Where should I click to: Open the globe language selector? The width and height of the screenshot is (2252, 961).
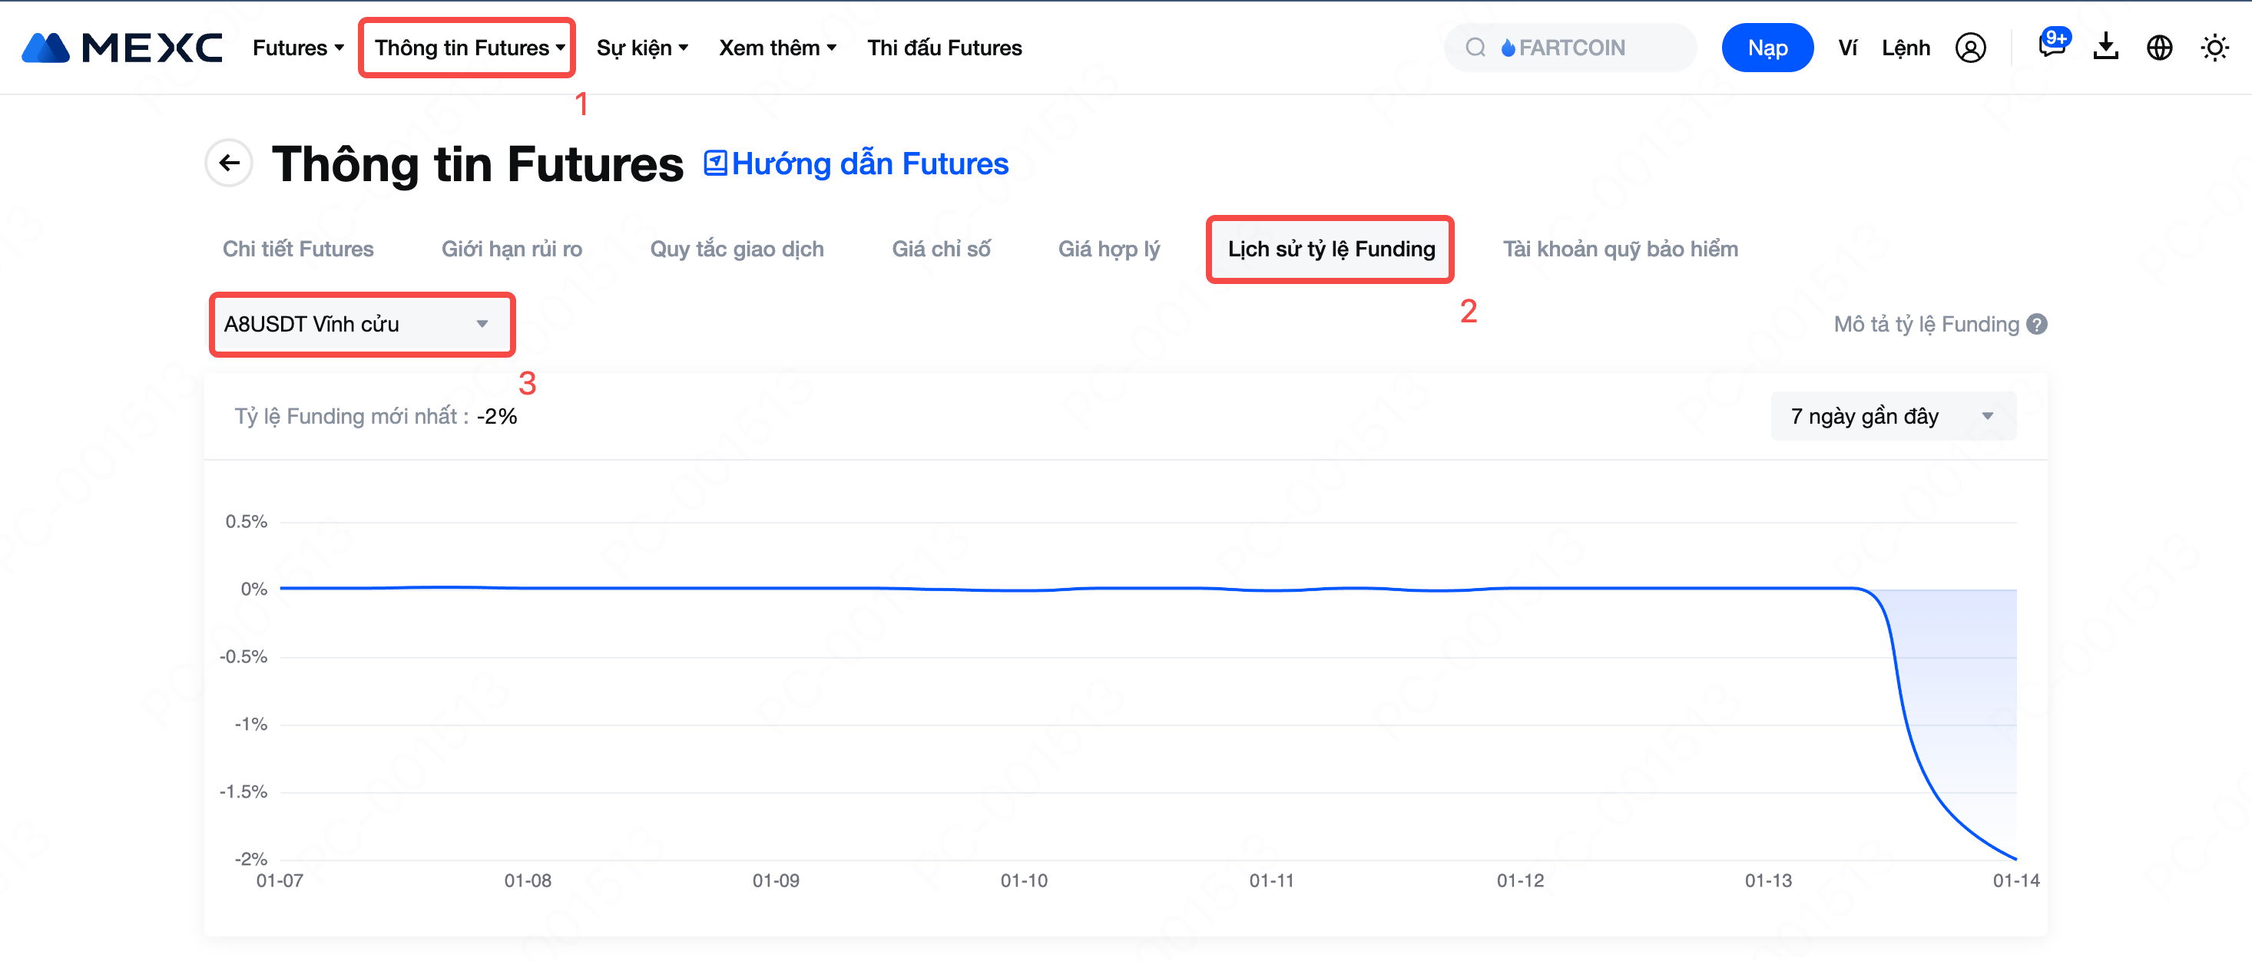2158,48
